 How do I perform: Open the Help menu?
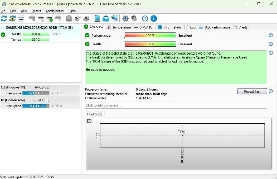pos(73,11)
